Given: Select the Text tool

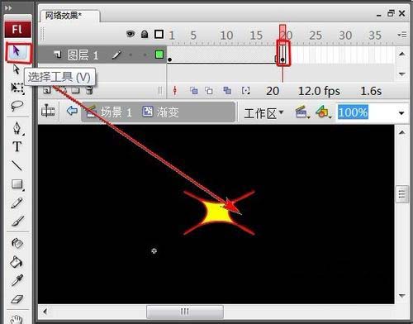Looking at the screenshot, I should pos(17,146).
